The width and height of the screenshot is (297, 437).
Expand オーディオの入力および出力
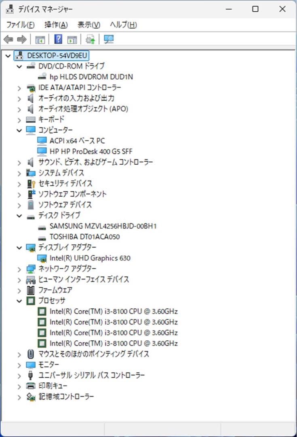19,99
